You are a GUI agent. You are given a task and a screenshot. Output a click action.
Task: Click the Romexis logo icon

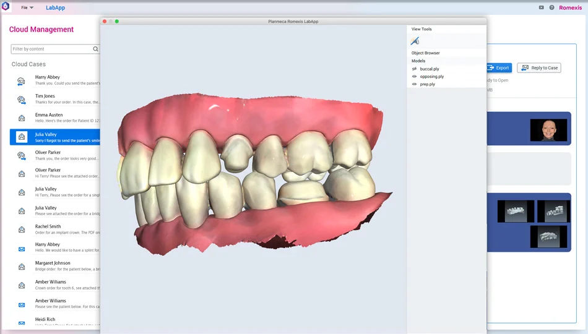pos(6,6)
